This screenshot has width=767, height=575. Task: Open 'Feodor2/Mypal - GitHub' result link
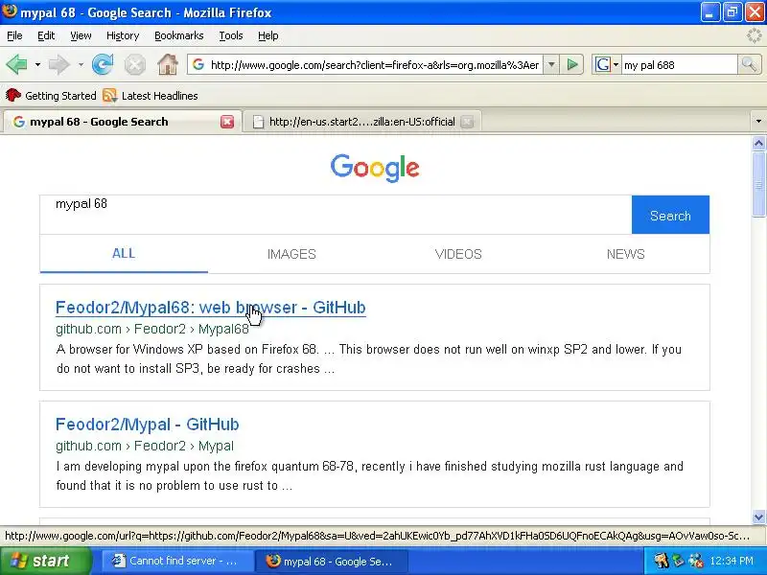tap(148, 425)
